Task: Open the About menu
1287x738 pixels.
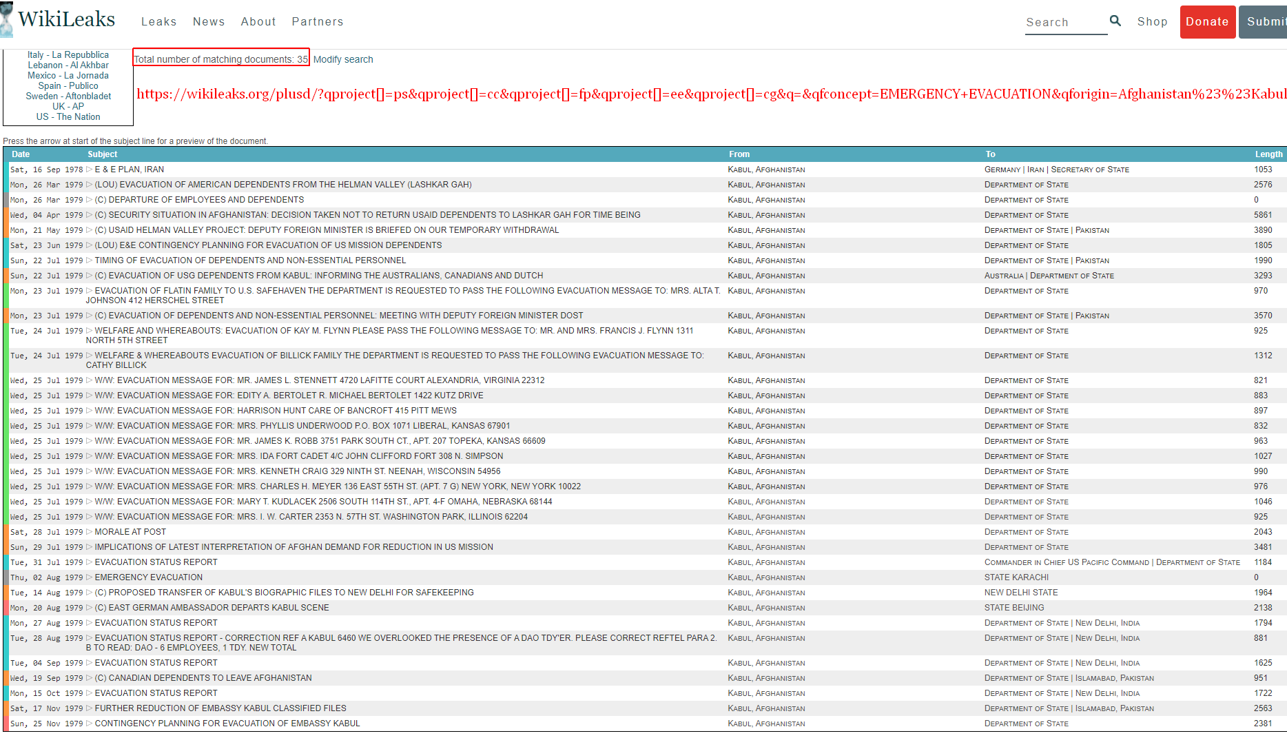Action: click(258, 21)
